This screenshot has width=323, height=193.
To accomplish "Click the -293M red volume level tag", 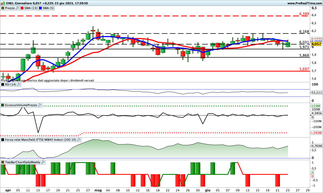I will [x=316, y=133].
